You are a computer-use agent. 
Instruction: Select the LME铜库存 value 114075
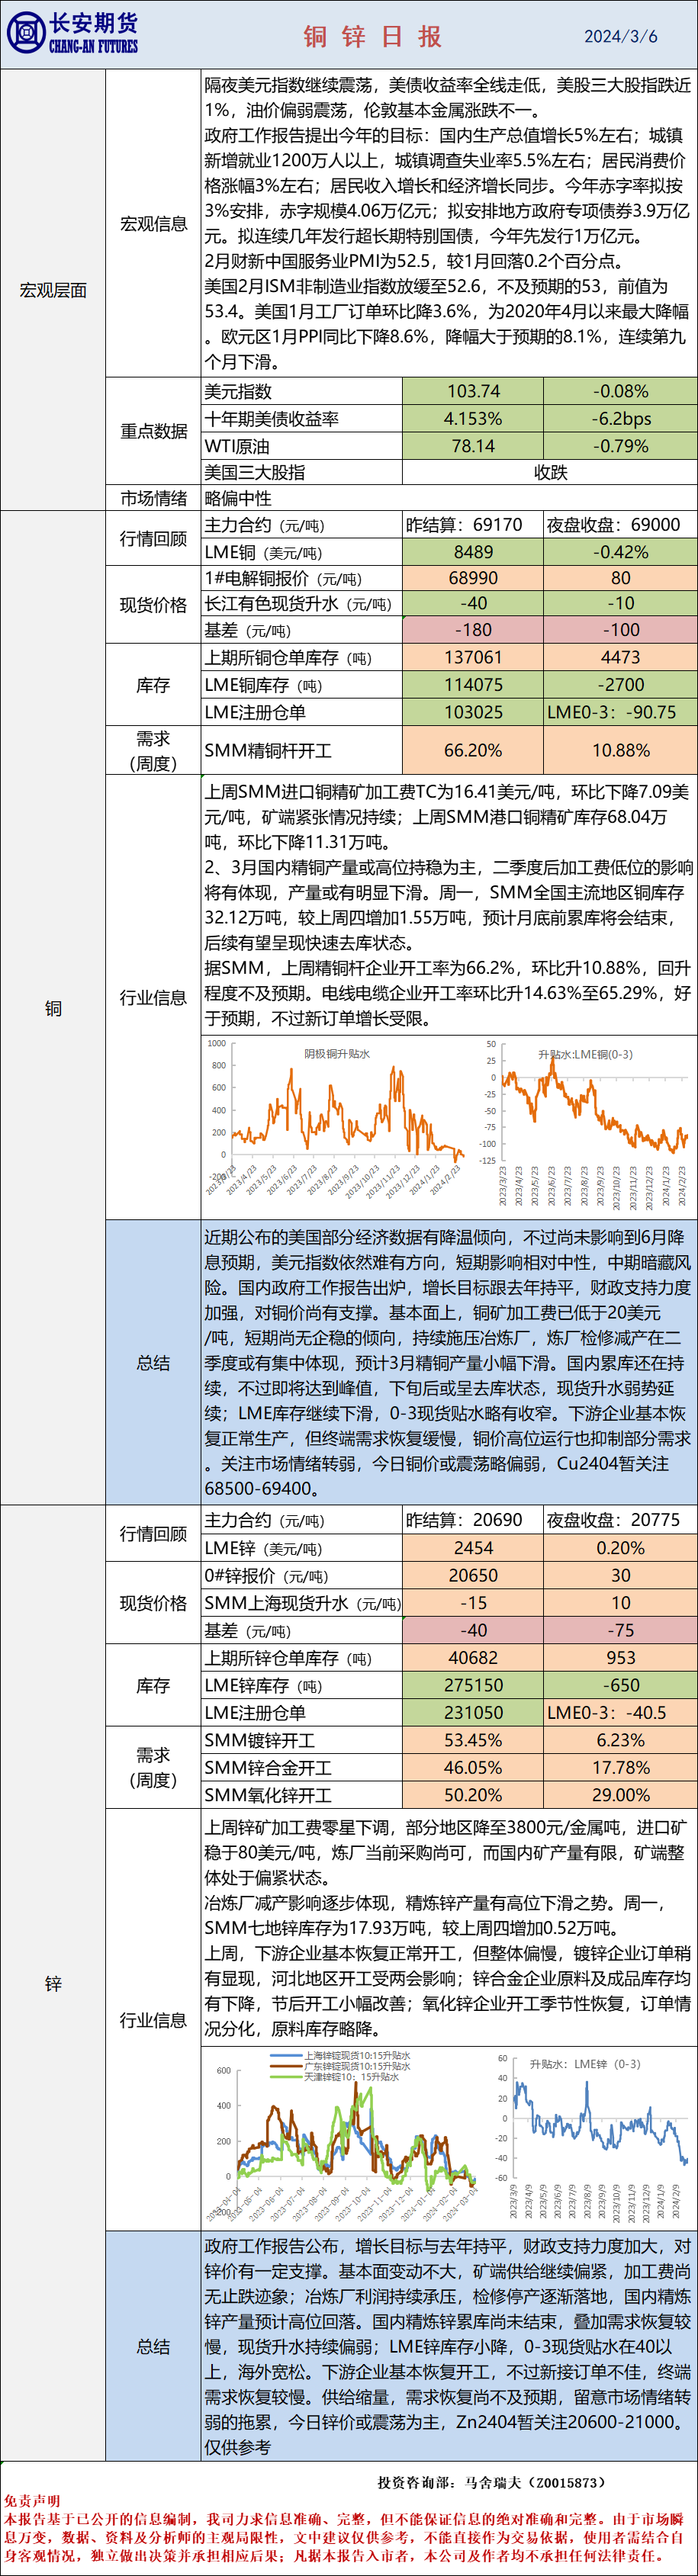click(473, 685)
